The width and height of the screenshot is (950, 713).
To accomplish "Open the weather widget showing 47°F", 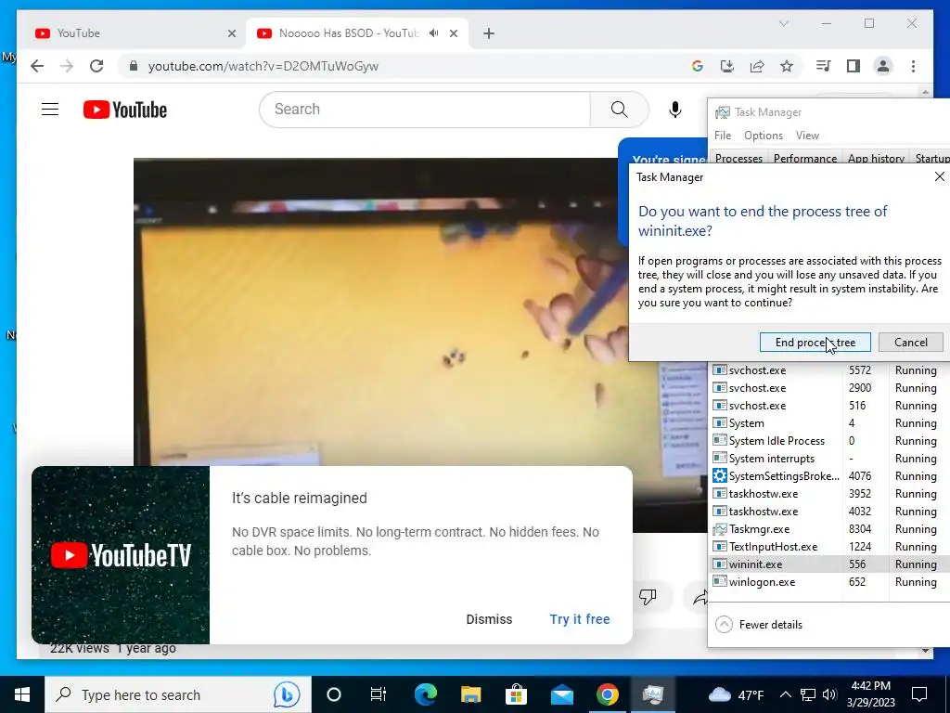I will click(x=736, y=694).
